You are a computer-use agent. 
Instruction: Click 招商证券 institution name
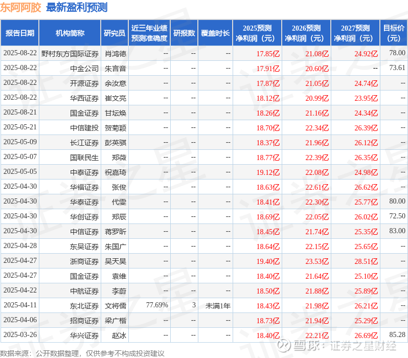pyautogui.click(x=84, y=321)
